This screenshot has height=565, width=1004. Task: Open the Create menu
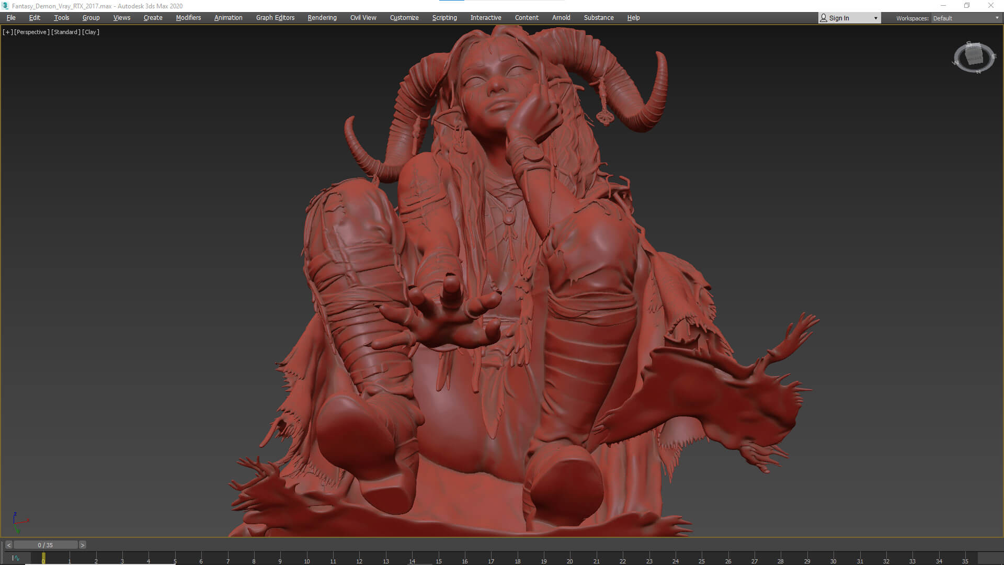[x=153, y=18]
